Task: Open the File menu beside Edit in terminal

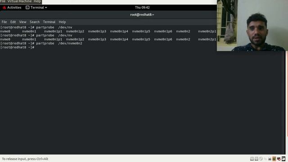Action: click(4, 22)
